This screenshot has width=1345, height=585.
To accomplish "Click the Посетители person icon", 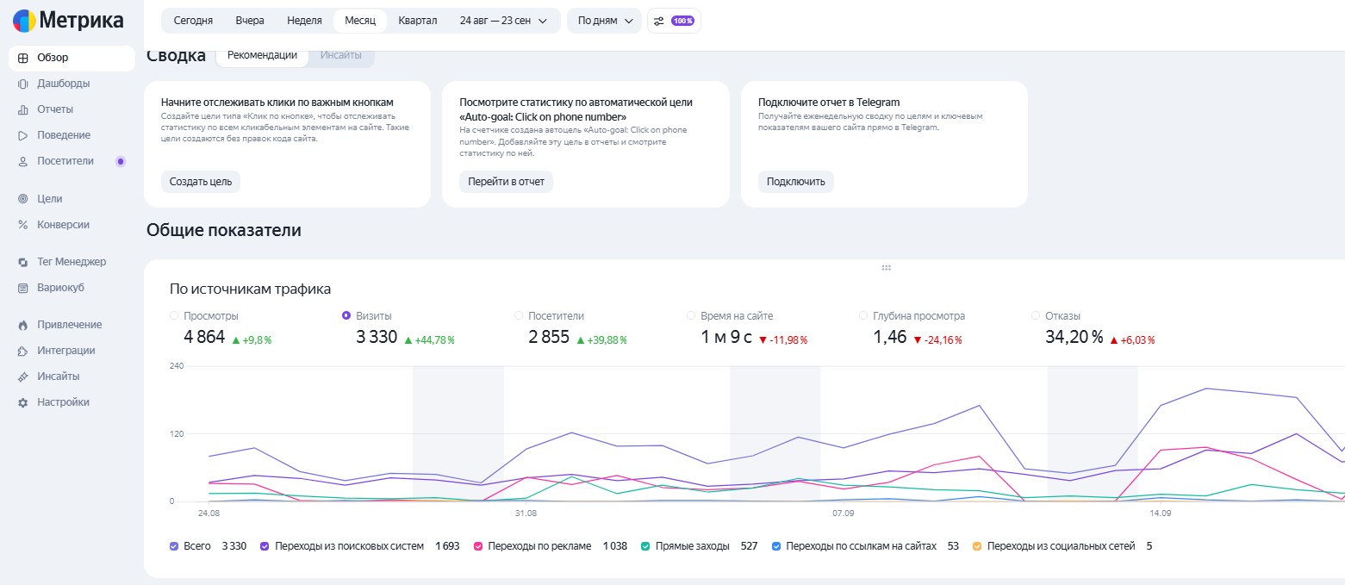I will tap(23, 161).
